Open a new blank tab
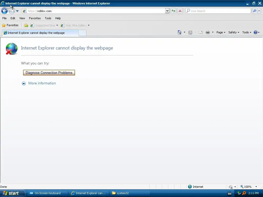 82,33
